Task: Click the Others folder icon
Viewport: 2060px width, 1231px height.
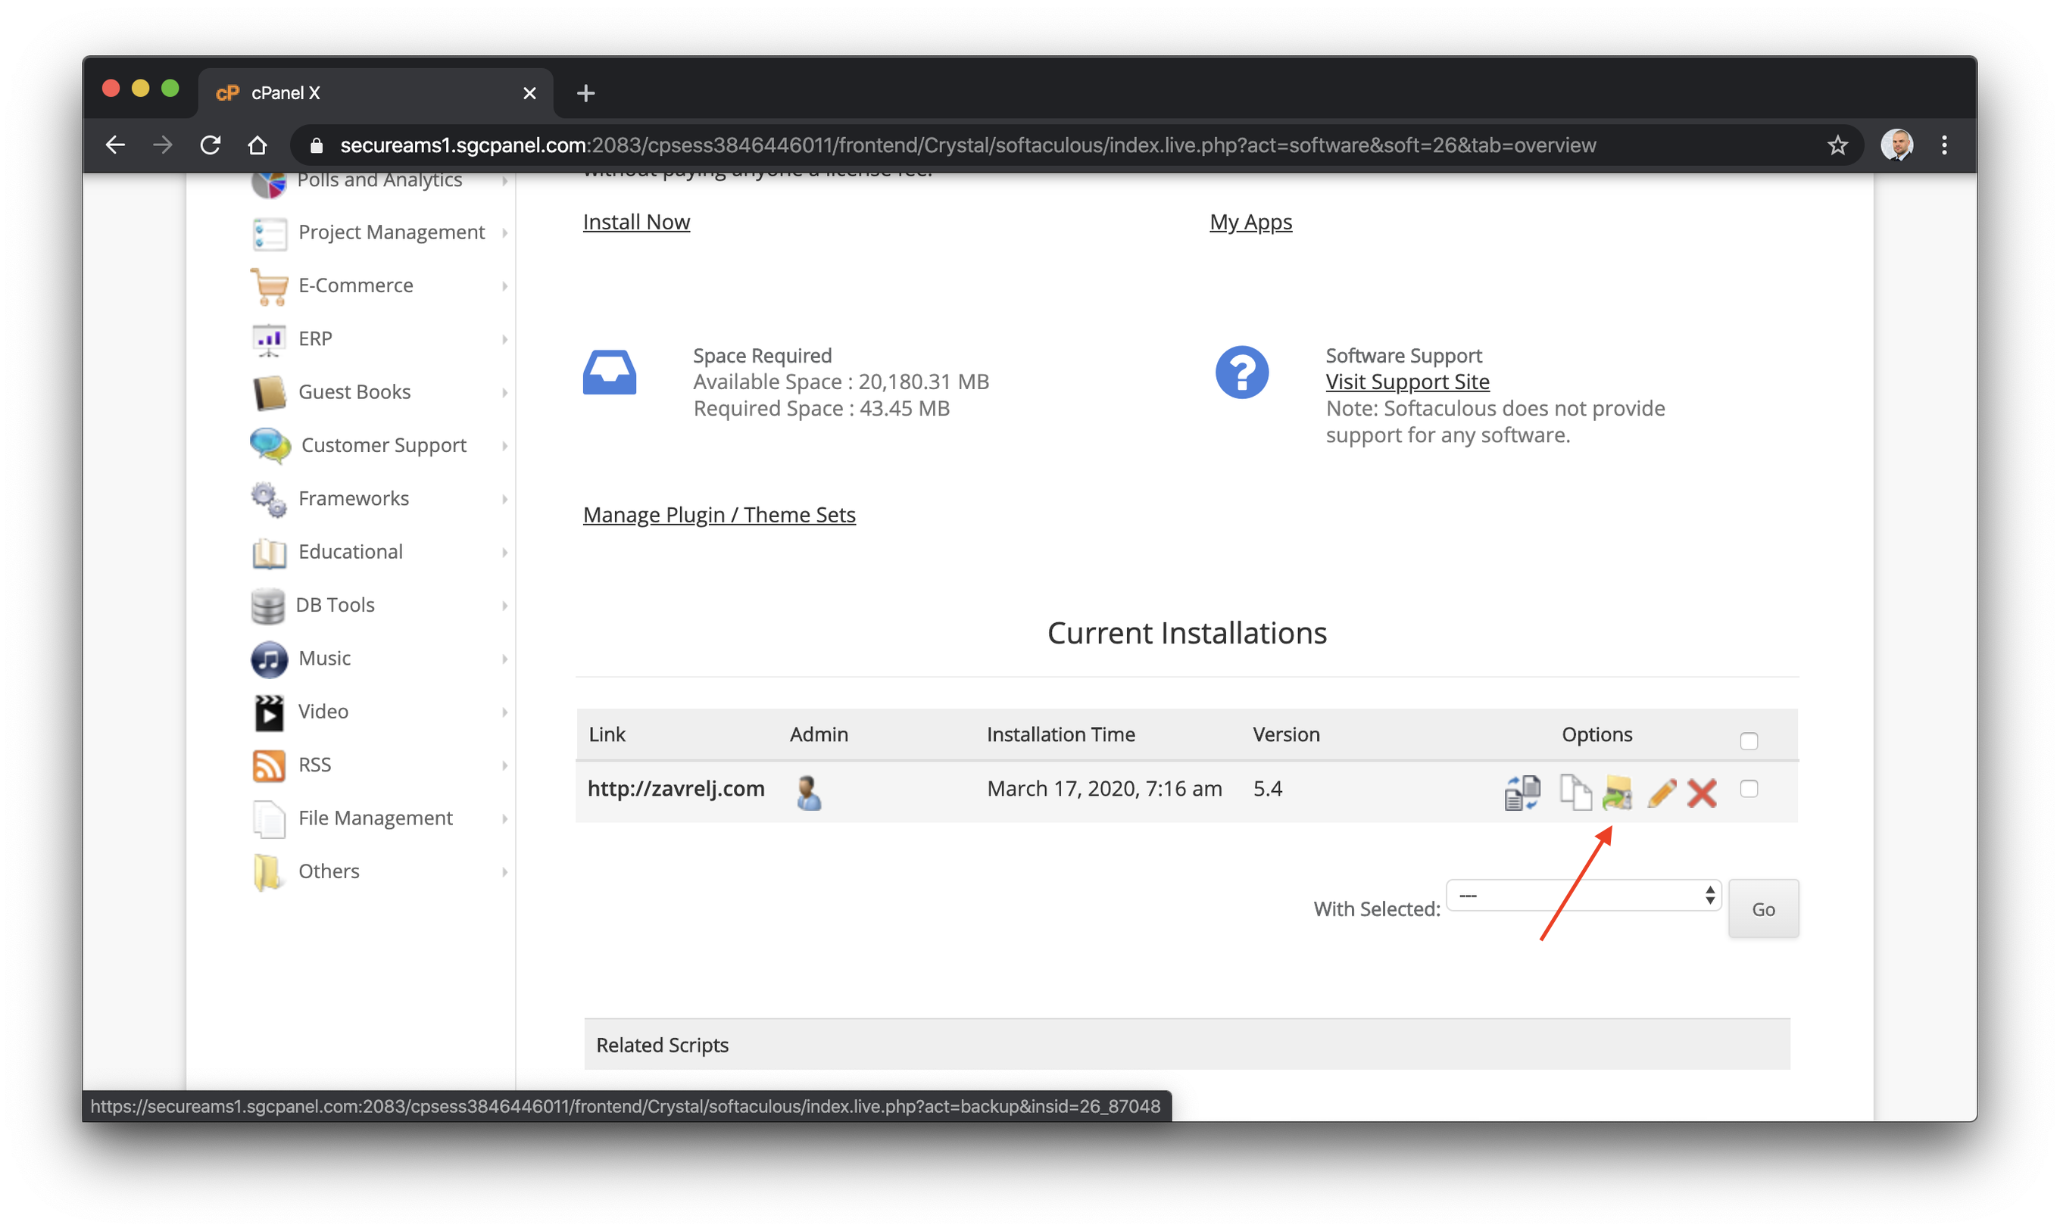Action: (x=267, y=872)
